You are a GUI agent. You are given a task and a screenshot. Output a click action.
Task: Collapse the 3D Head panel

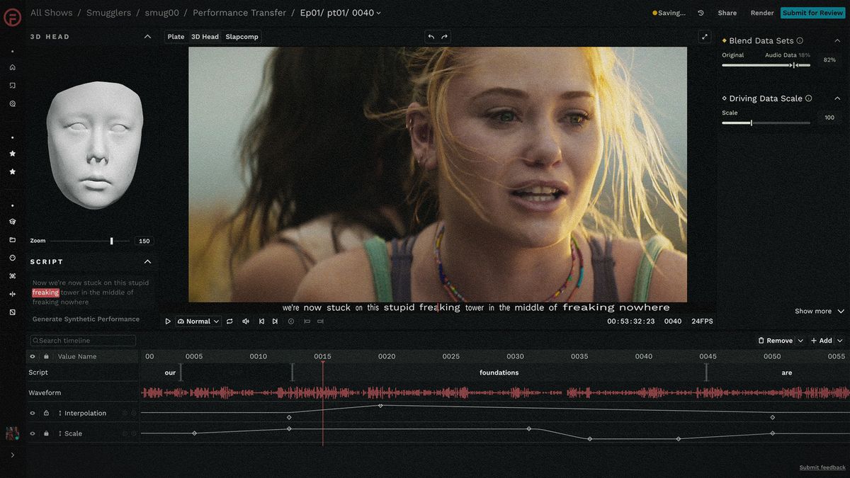pos(147,37)
